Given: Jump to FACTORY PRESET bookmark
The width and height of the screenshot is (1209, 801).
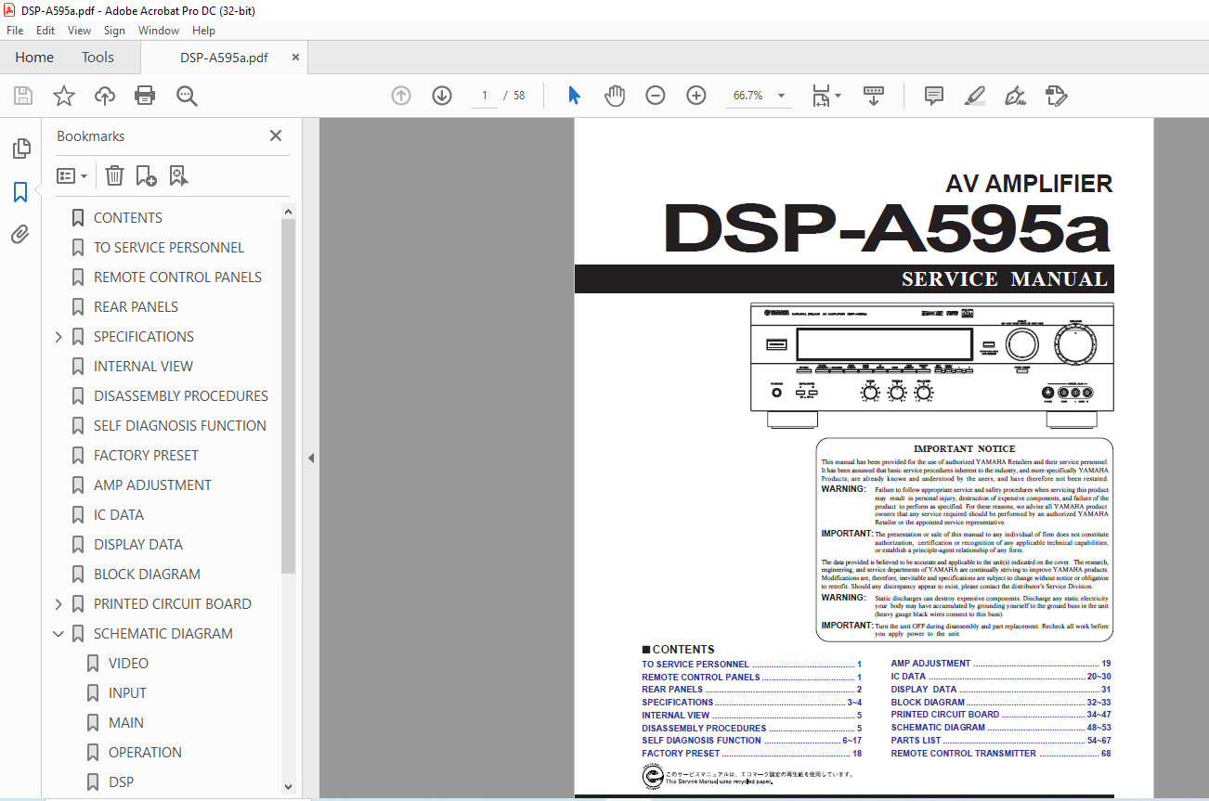Looking at the screenshot, I should pyautogui.click(x=146, y=456).
